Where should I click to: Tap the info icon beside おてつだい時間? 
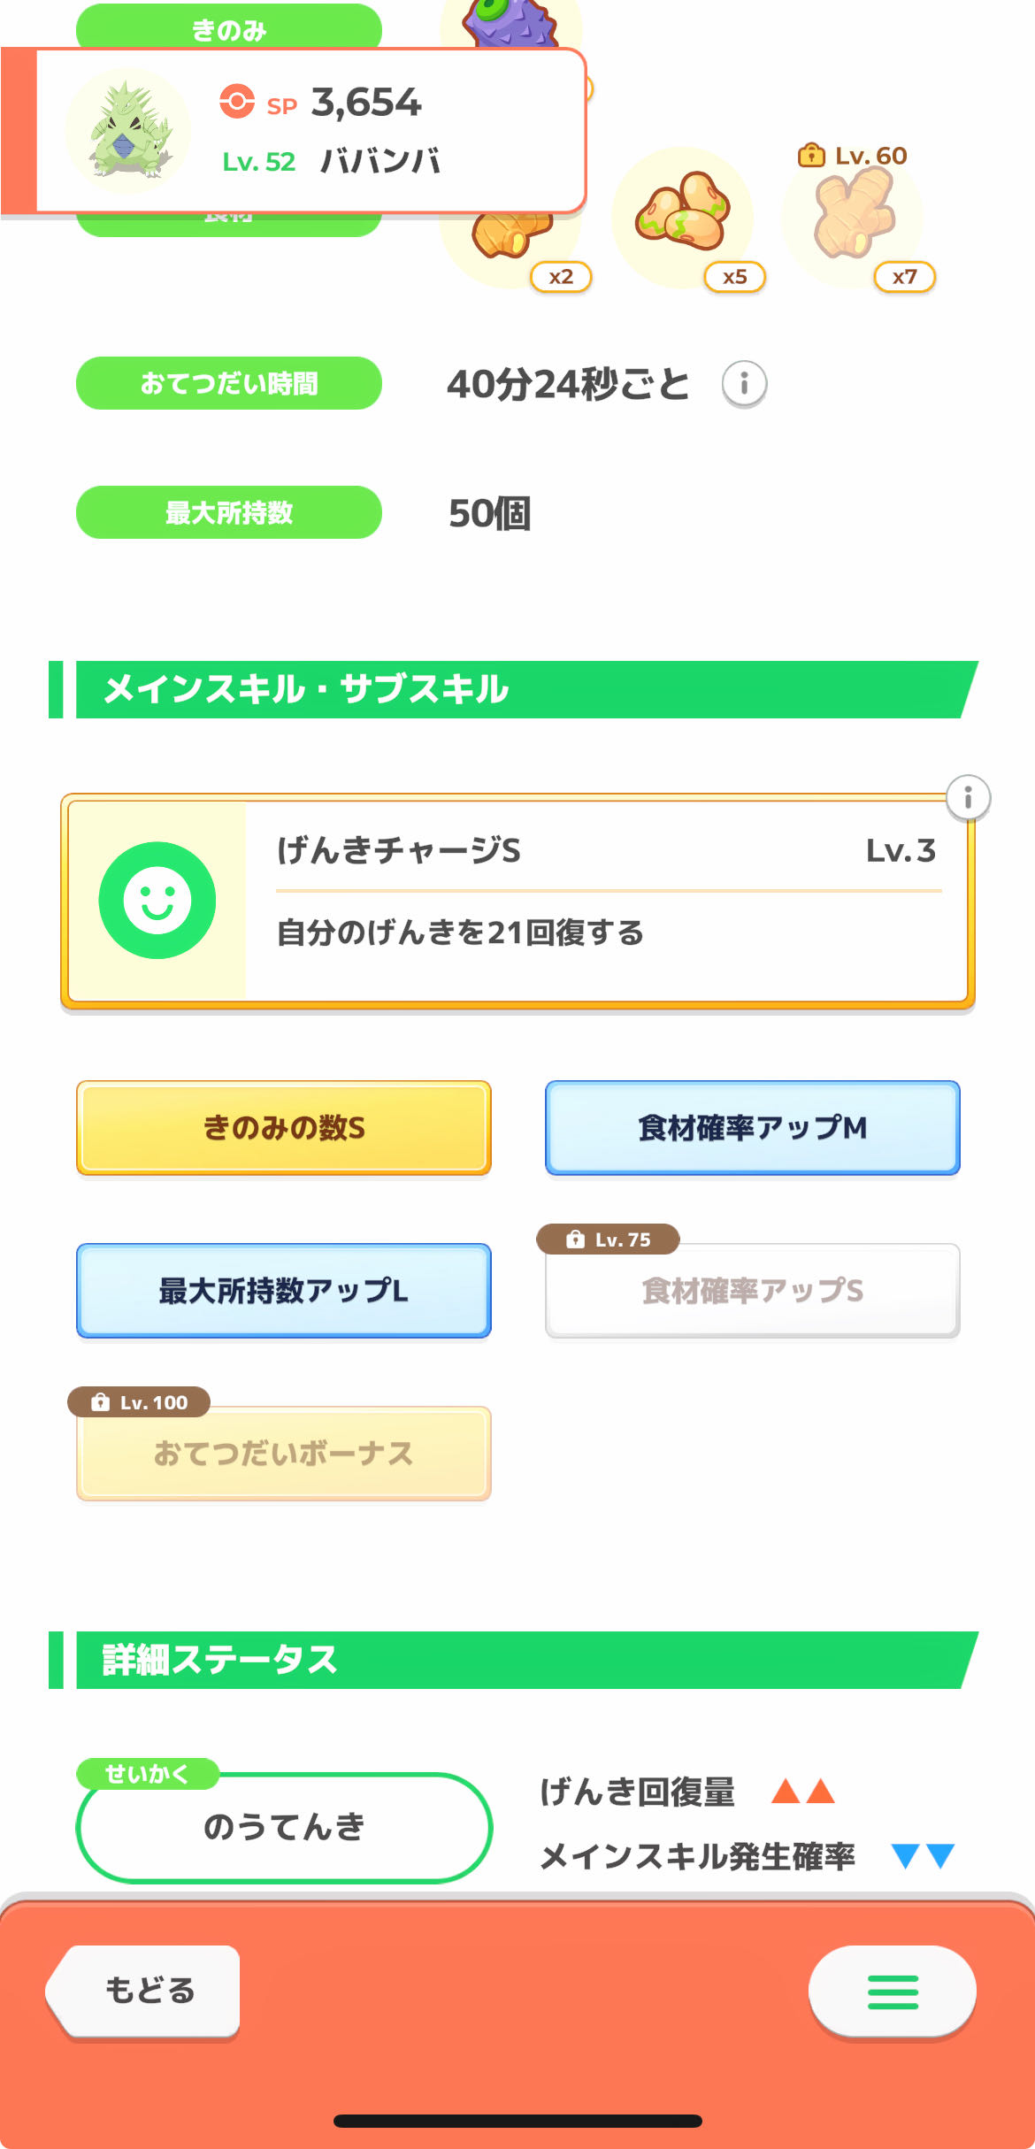744,384
